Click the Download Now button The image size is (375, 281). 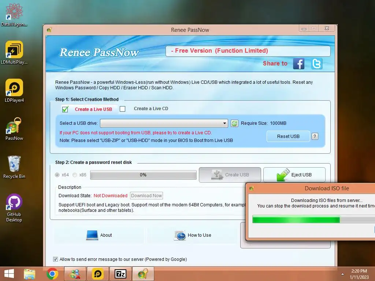coord(146,196)
